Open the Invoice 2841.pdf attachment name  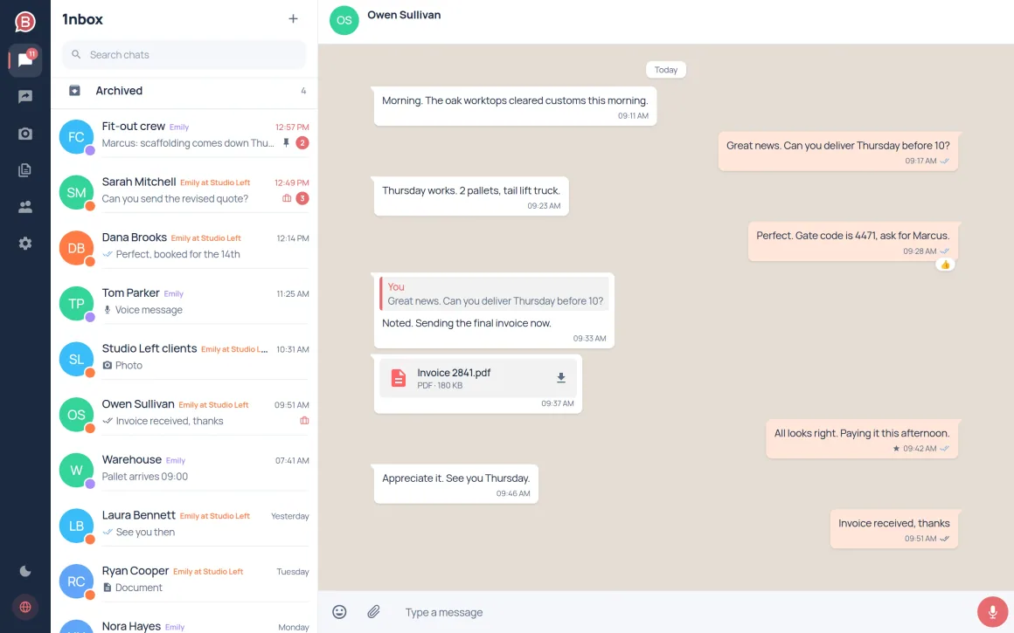[x=454, y=373]
